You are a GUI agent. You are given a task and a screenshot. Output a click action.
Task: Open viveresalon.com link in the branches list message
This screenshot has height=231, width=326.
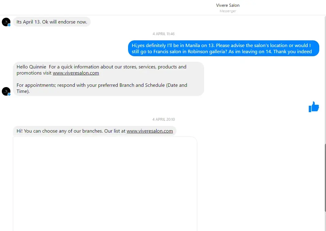click(150, 131)
